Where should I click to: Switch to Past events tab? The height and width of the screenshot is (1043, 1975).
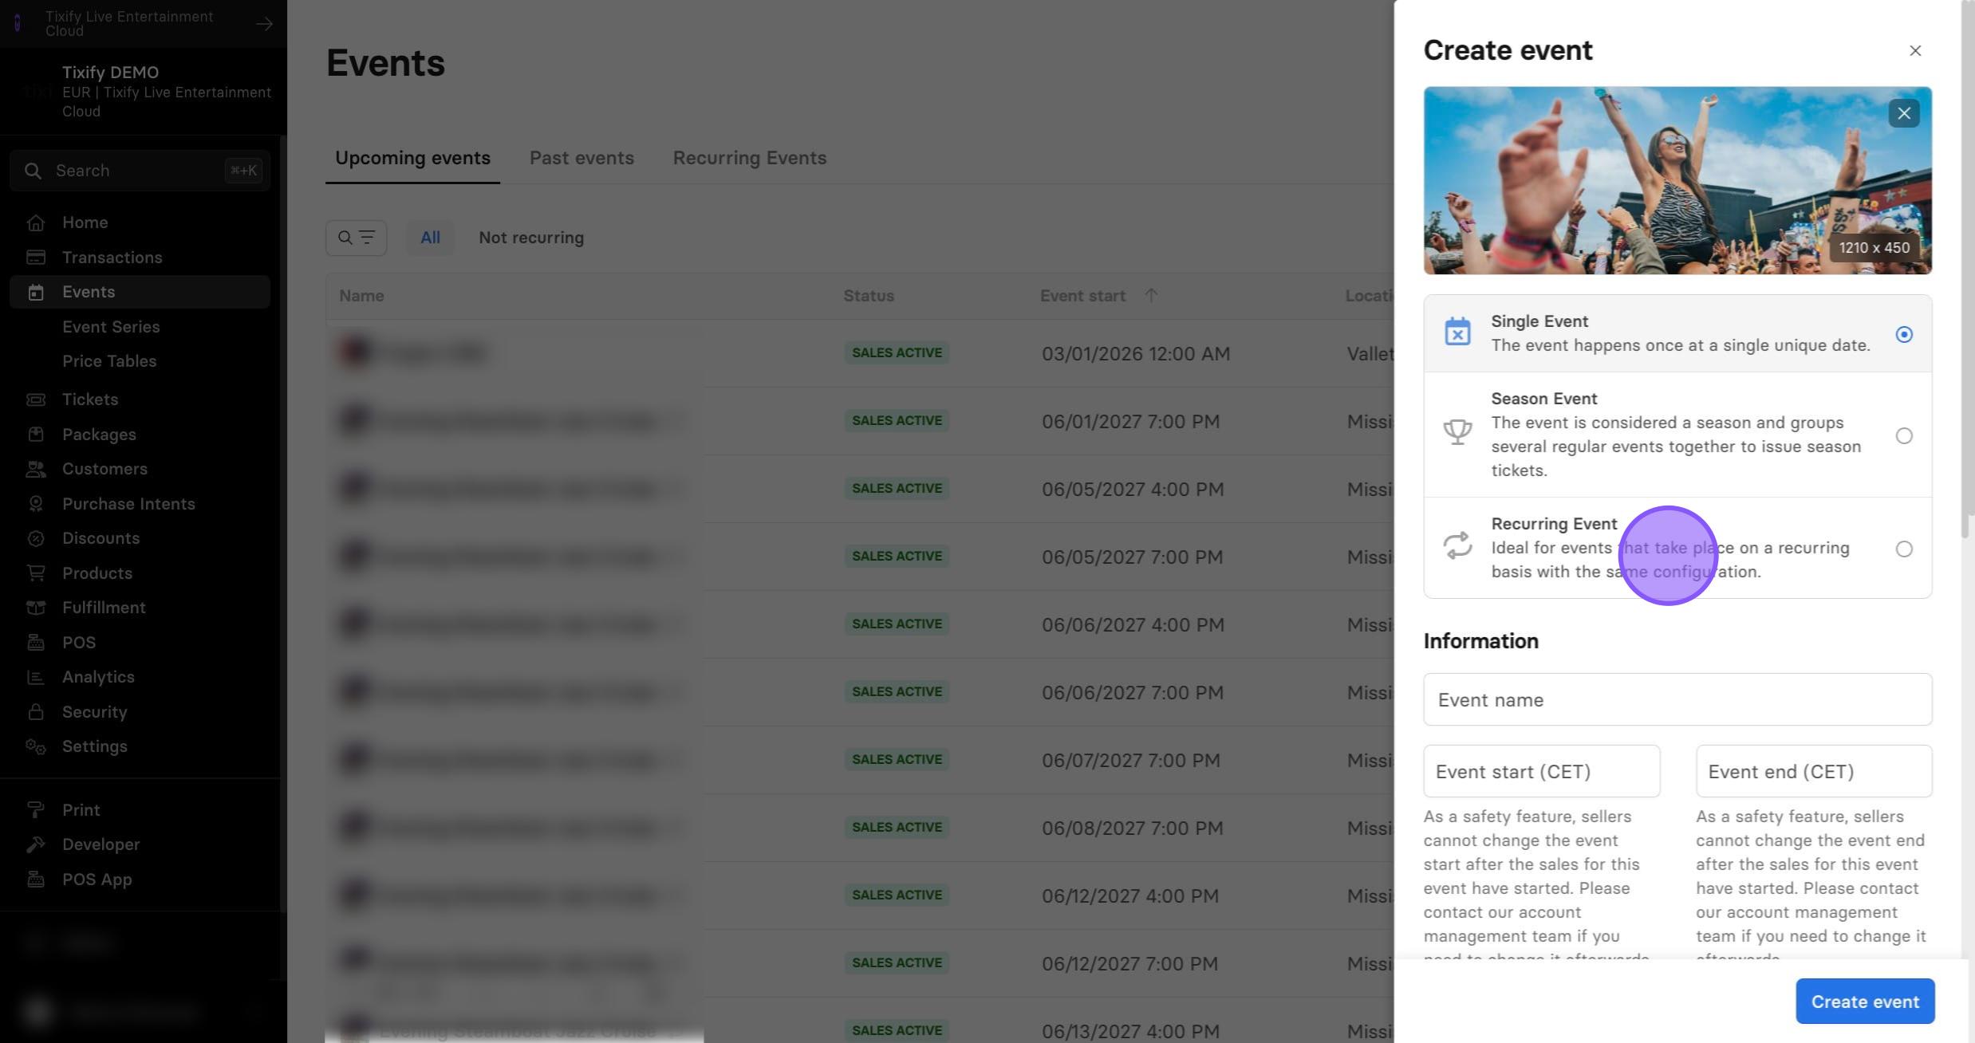tap(581, 158)
